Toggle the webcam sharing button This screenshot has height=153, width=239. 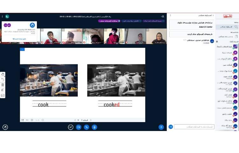click(x=78, y=127)
